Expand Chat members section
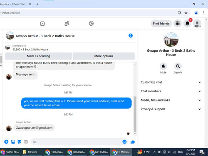Image resolution: width=208 pixels, height=156 pixels. point(171,91)
